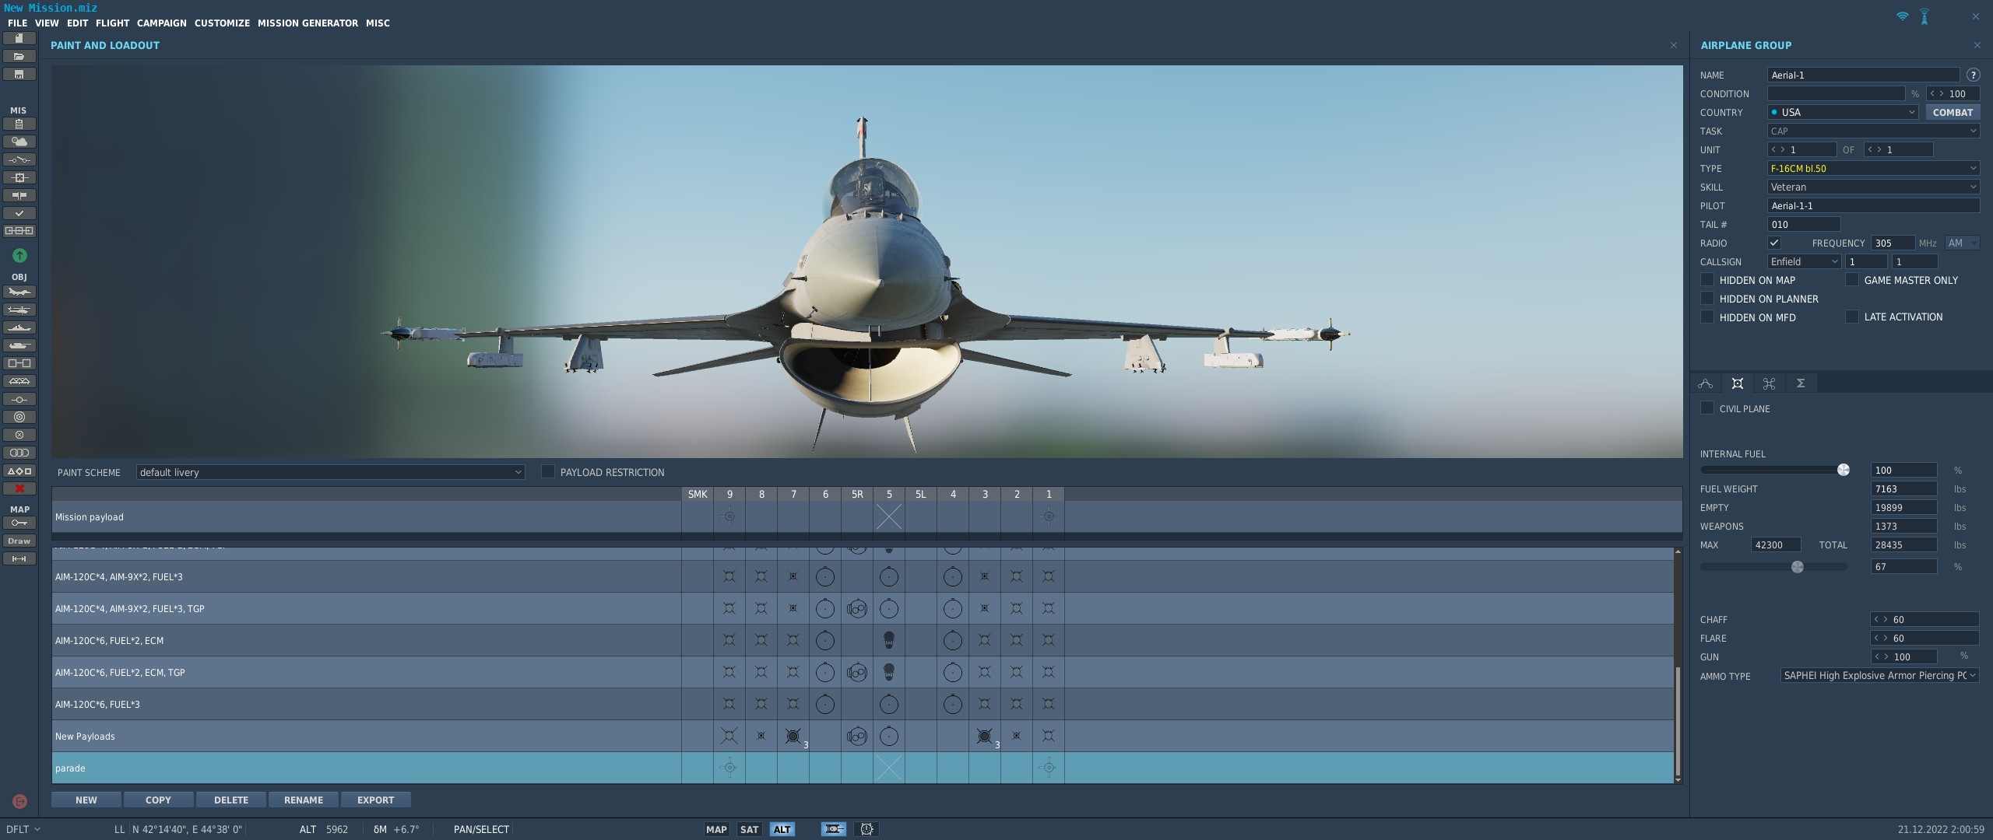The image size is (1993, 840).
Task: Click the antenna tower icon at top right
Action: pos(1924,16)
